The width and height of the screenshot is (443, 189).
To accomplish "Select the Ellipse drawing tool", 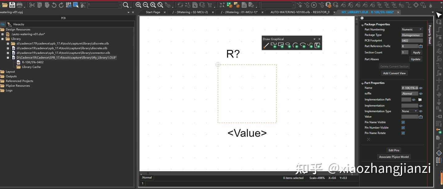I will pos(288,45).
